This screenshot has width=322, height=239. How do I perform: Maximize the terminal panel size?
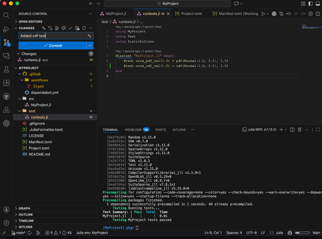pos(318,130)
